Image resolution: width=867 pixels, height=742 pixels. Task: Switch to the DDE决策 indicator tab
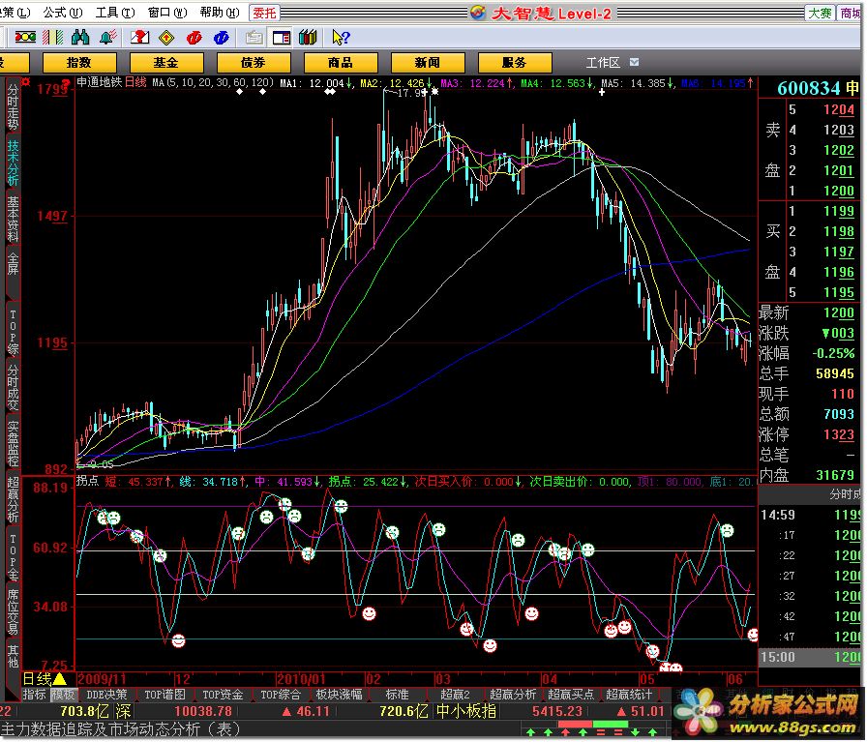coord(107,695)
